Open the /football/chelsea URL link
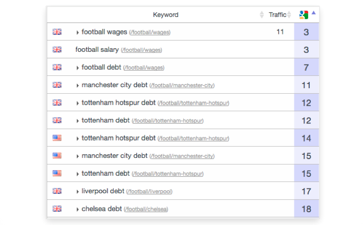Viewport: 363px width, 225px height. coord(146,209)
